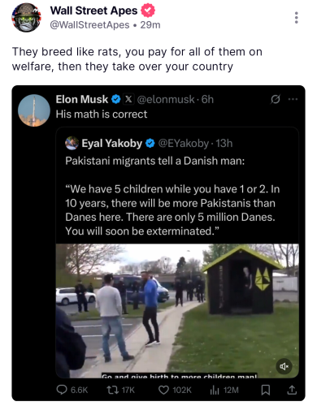Viewport: 317px width, 406px height.
Task: Click Eyal Yakoby's verified checkmark
Action: tap(150, 144)
